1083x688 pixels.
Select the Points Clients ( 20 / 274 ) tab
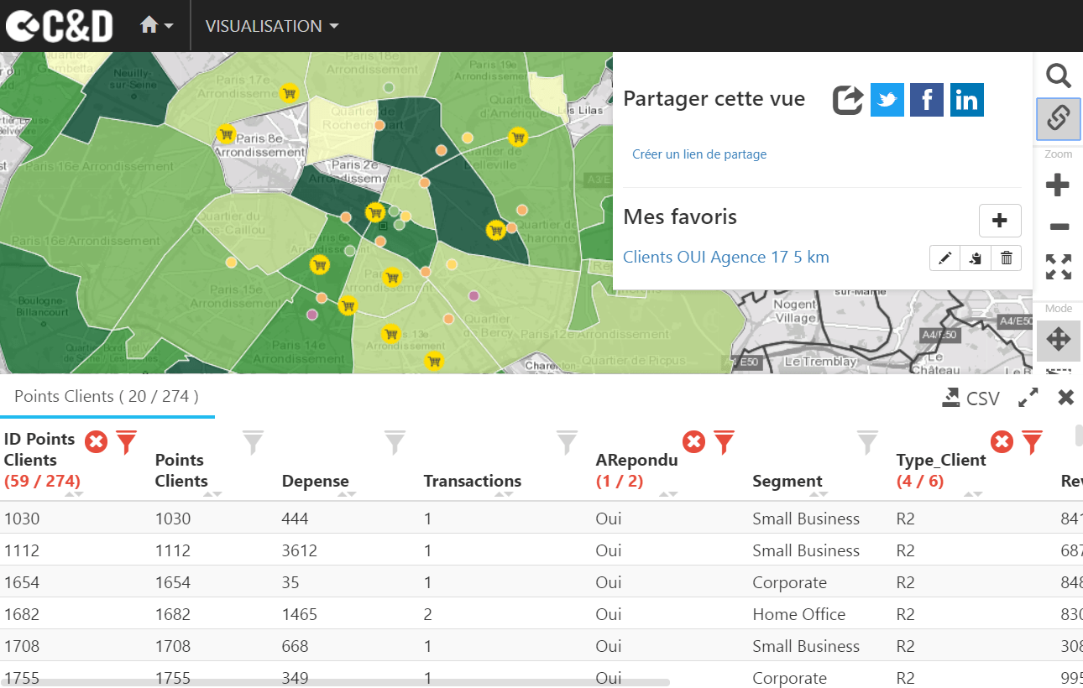tap(107, 396)
